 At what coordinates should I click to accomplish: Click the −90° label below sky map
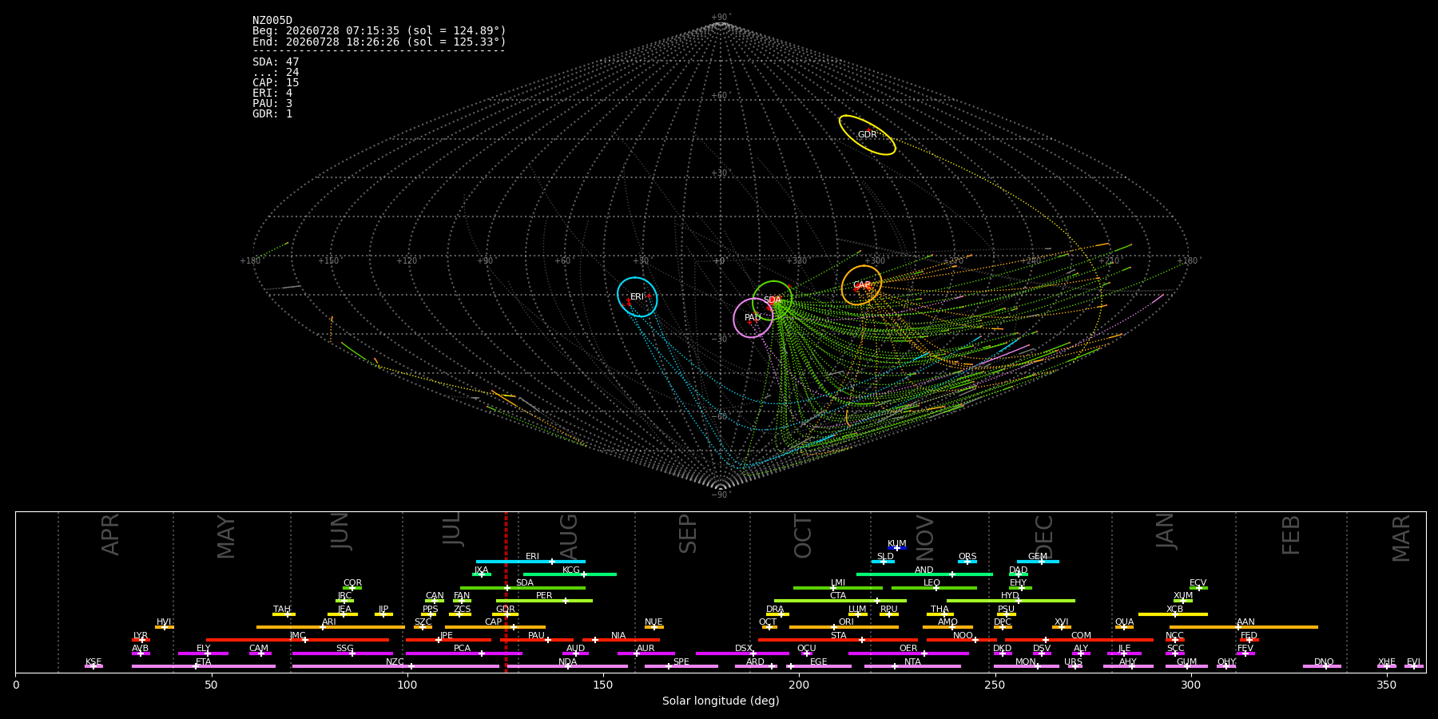point(721,495)
